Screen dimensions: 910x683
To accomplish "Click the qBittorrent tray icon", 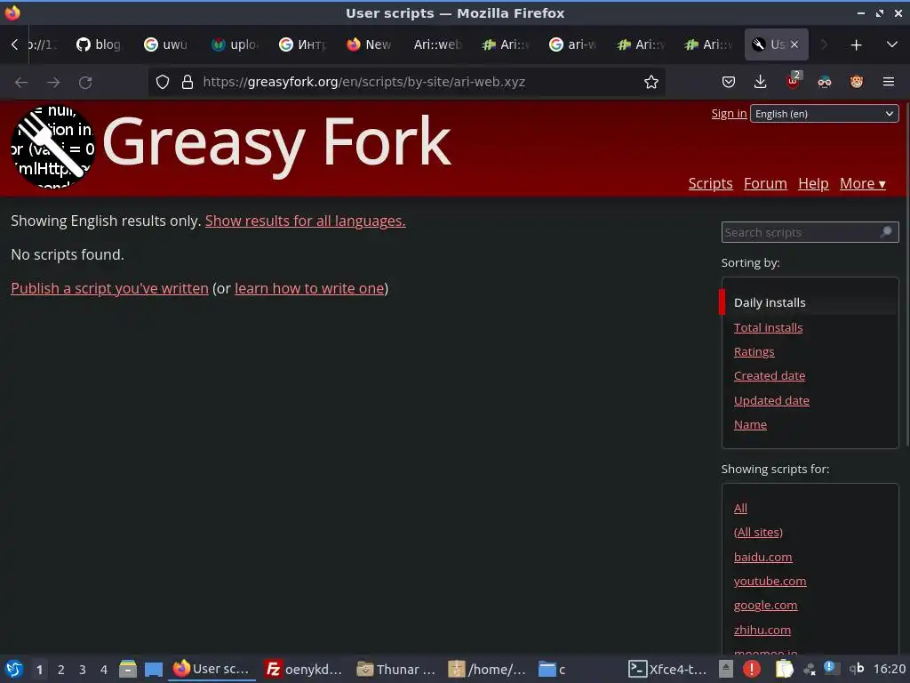I will [857, 669].
